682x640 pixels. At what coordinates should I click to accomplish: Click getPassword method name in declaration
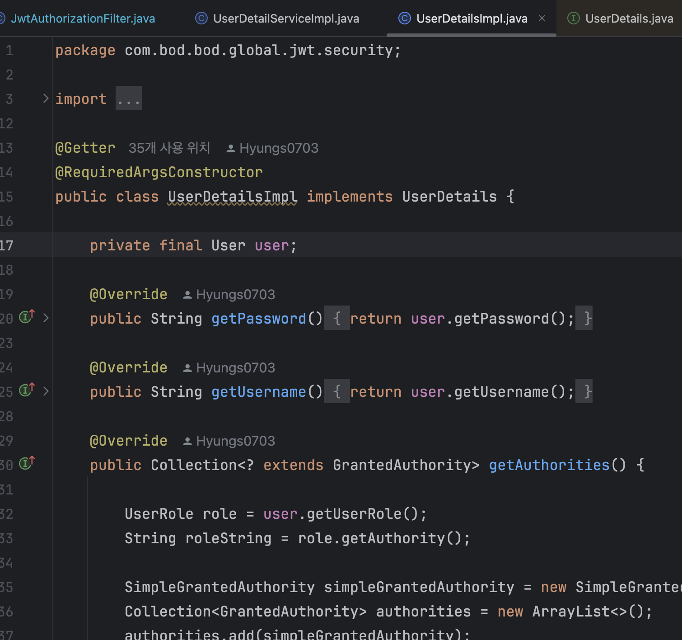coord(259,319)
